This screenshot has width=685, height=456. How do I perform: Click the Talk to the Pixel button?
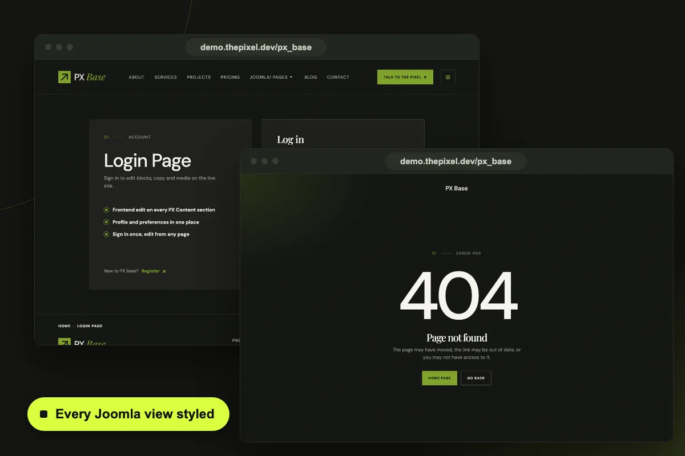[405, 77]
